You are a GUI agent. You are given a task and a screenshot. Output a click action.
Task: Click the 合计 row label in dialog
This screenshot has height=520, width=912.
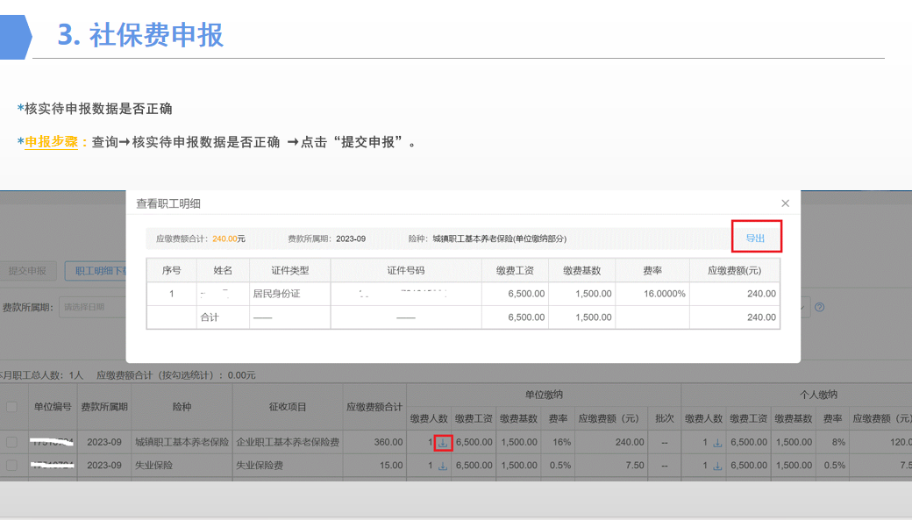[x=210, y=317]
